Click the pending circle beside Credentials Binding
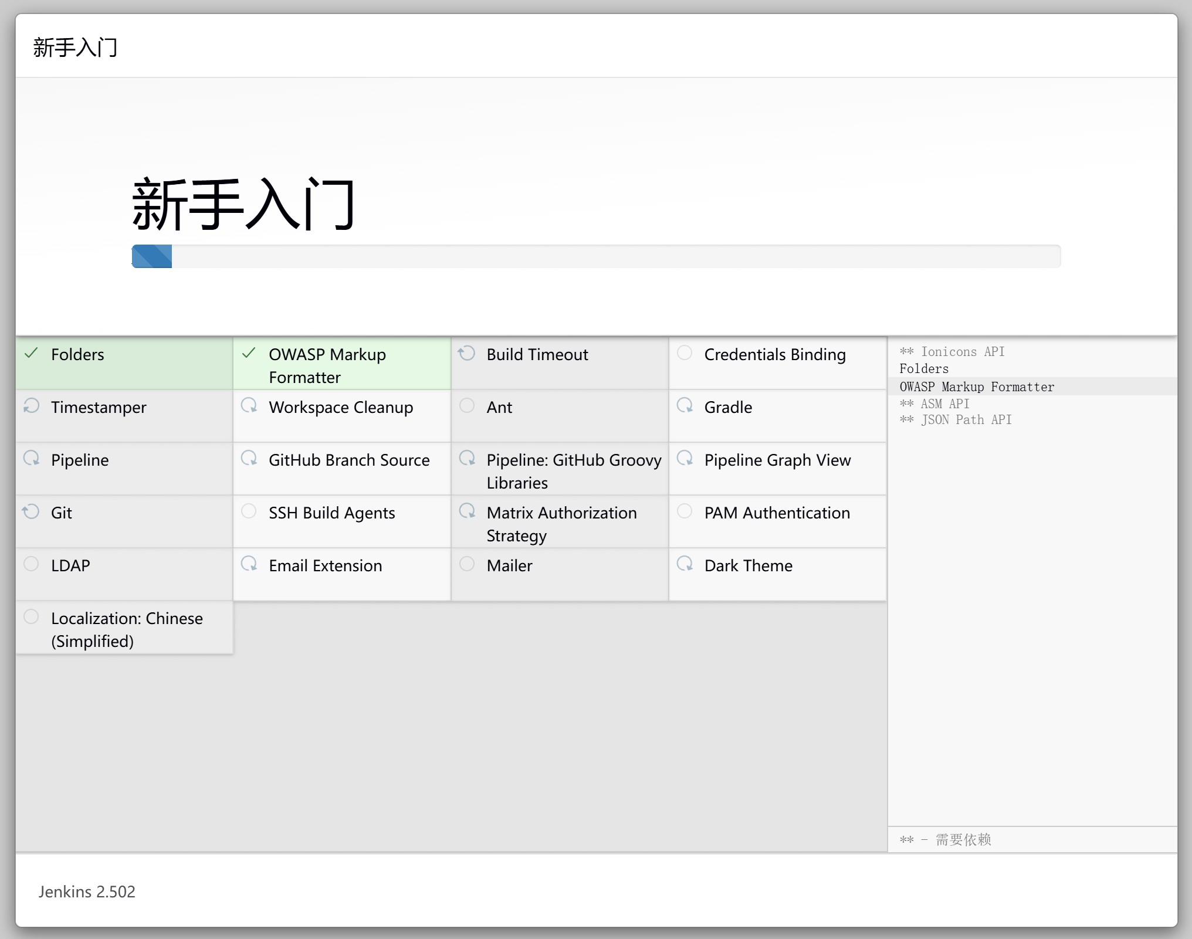 pyautogui.click(x=685, y=353)
